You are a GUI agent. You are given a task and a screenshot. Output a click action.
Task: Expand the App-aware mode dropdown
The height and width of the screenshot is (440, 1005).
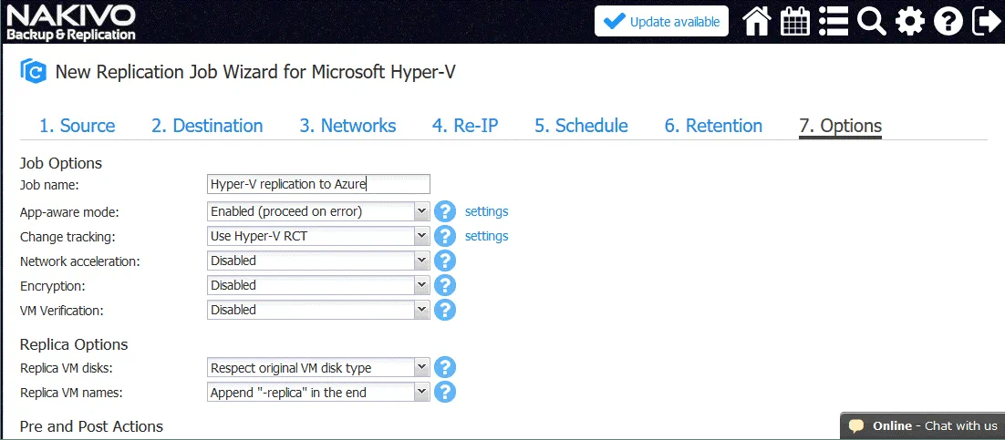point(318,211)
